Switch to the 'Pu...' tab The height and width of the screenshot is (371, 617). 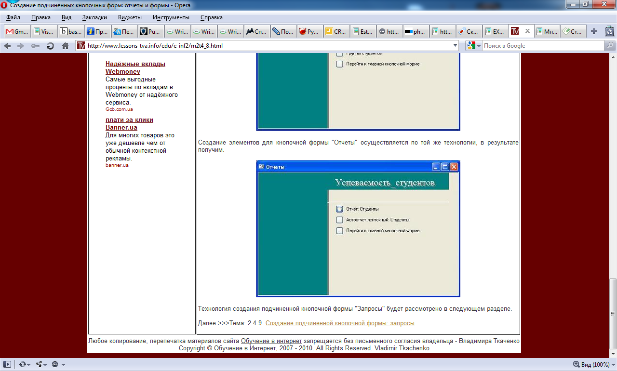click(151, 31)
